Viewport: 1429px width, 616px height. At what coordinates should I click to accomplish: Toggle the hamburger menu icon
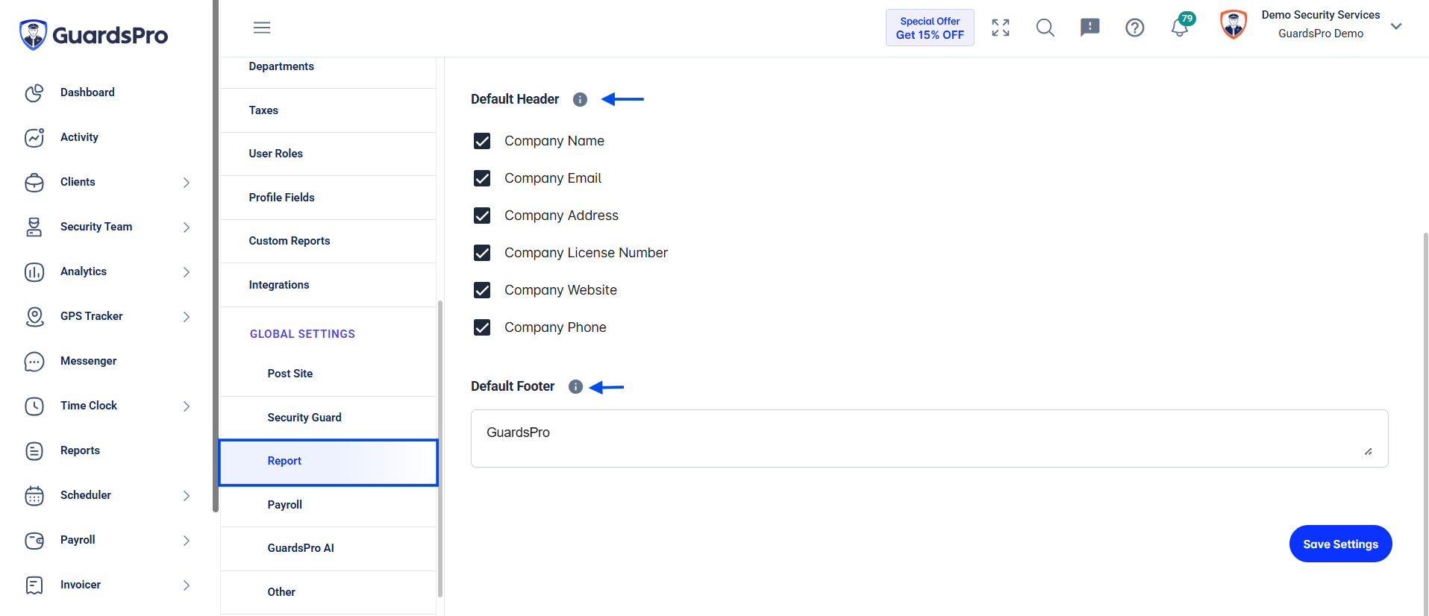262,28
